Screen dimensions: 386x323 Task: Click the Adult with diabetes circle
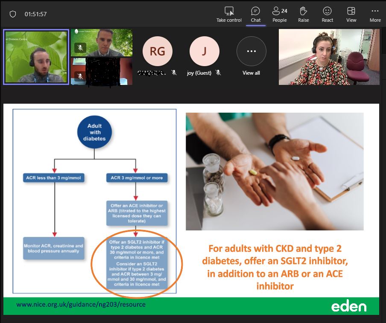pos(94,132)
